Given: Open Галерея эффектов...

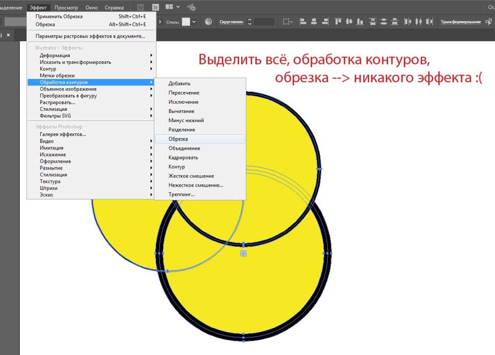Looking at the screenshot, I should pyautogui.click(x=91, y=134).
